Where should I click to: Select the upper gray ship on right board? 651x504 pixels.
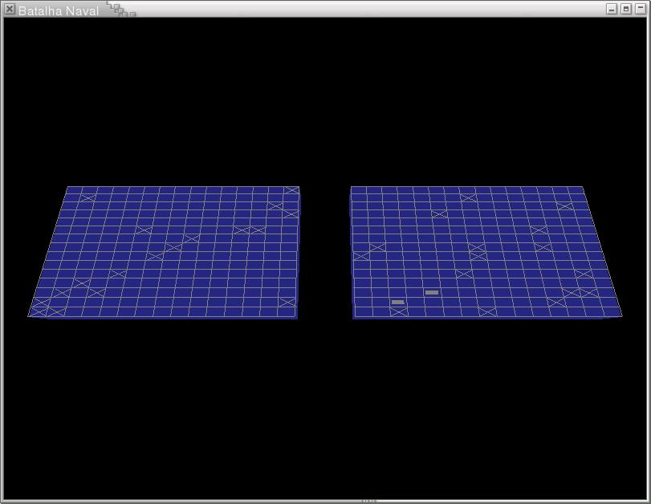coord(432,293)
